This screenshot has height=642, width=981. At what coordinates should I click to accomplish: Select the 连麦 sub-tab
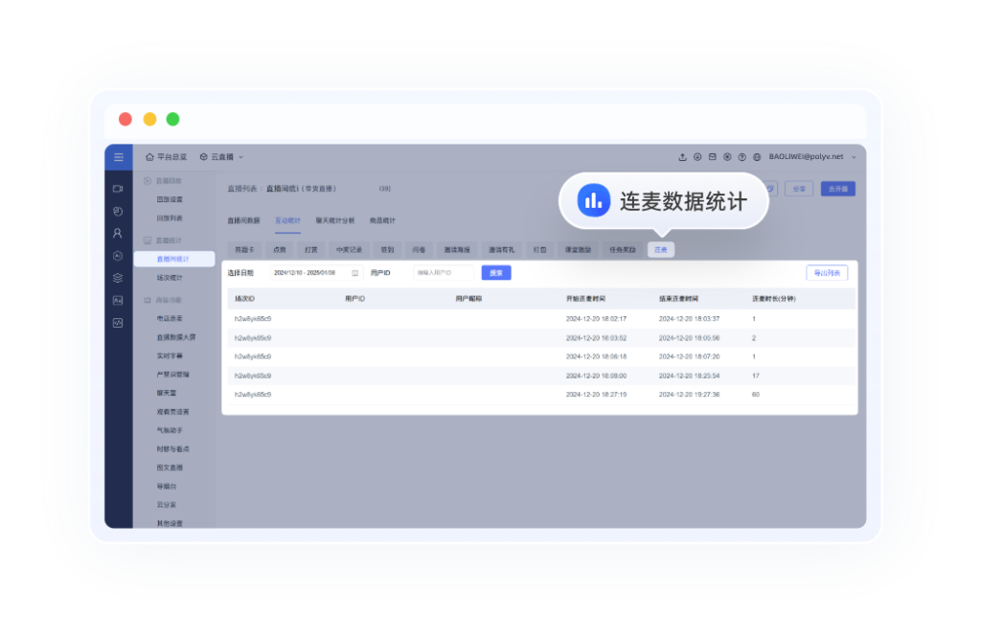point(660,249)
